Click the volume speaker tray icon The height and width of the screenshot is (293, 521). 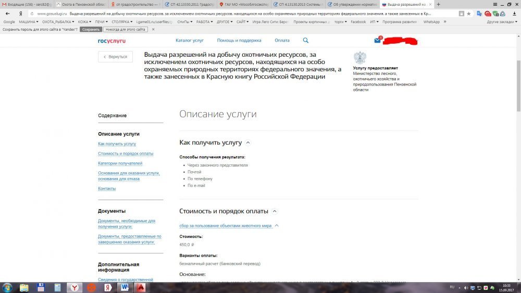tap(466, 288)
